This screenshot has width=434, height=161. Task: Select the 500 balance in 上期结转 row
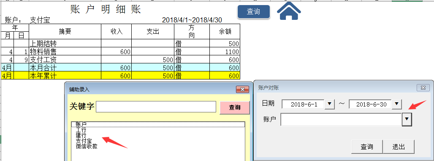[x=225, y=43]
